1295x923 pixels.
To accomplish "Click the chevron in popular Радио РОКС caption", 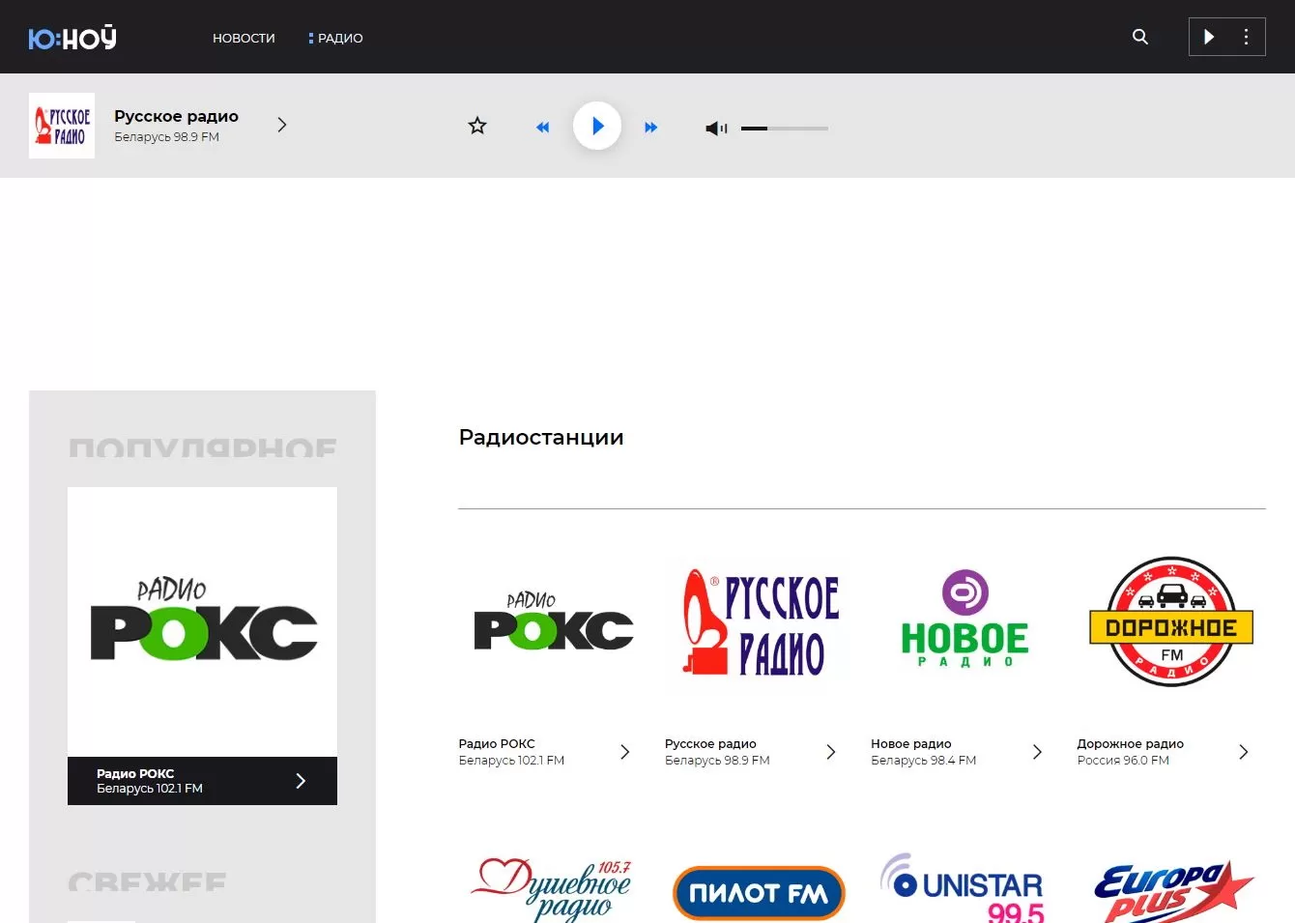I will [x=301, y=781].
